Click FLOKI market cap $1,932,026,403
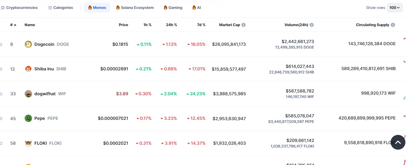 pos(230,143)
